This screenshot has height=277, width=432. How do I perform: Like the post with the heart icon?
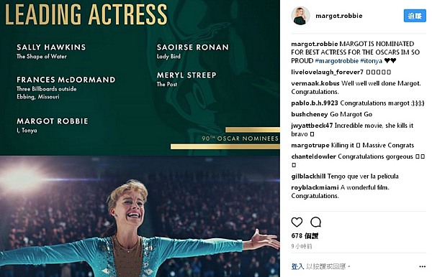(297, 222)
